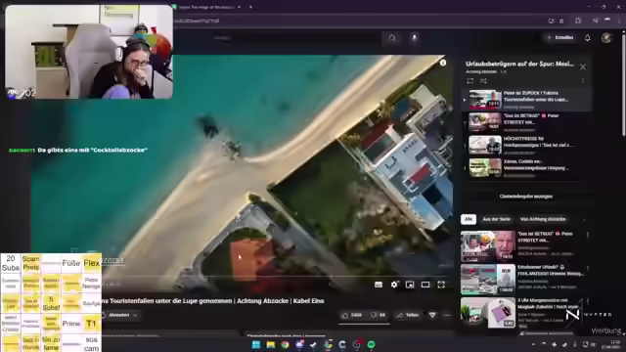Click bookmark star icon in address bar
Screen dimensions: 626x352
click(561, 21)
